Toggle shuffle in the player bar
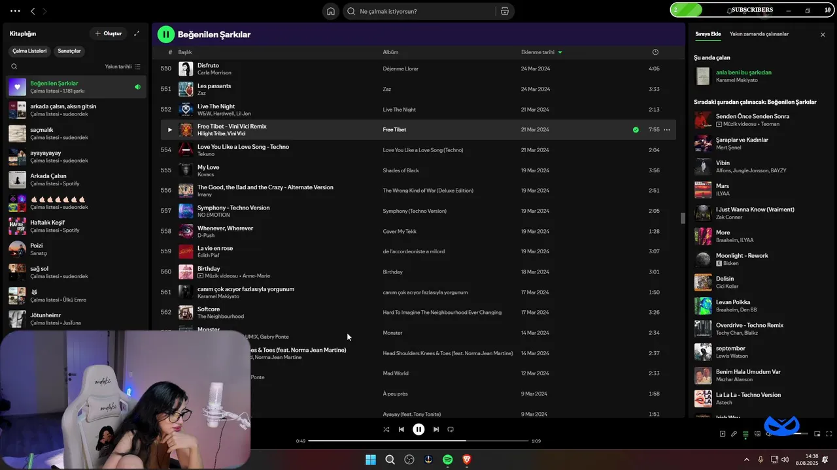 coord(386,430)
